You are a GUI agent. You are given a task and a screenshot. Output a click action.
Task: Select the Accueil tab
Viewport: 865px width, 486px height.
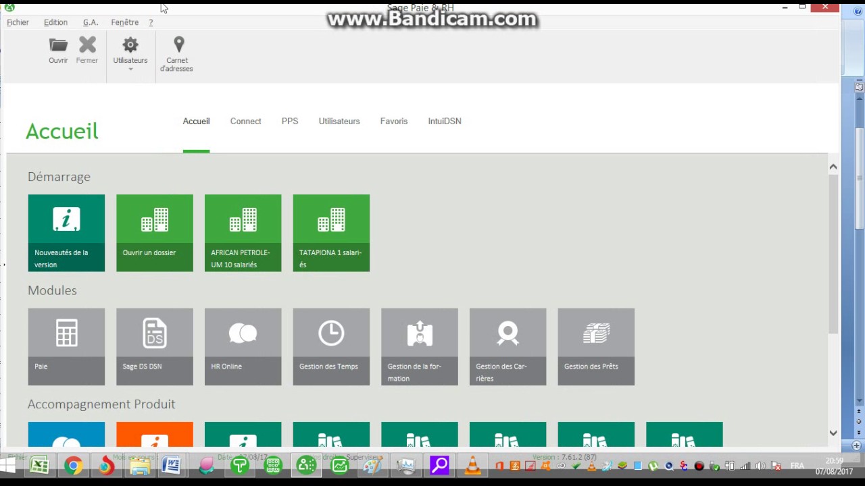196,122
